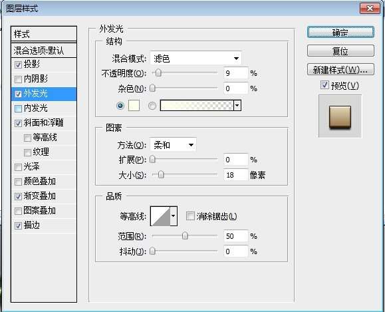
Task: Click the 新建样式(W)... new style button
Action: [x=340, y=70]
